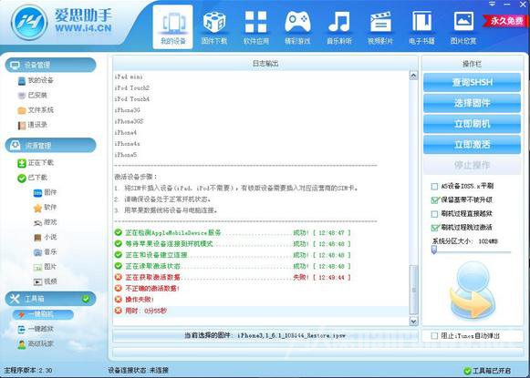This screenshot has width=530, height=378.
Task: Click the 停止操作 stop operation button
Action: pyautogui.click(x=472, y=166)
